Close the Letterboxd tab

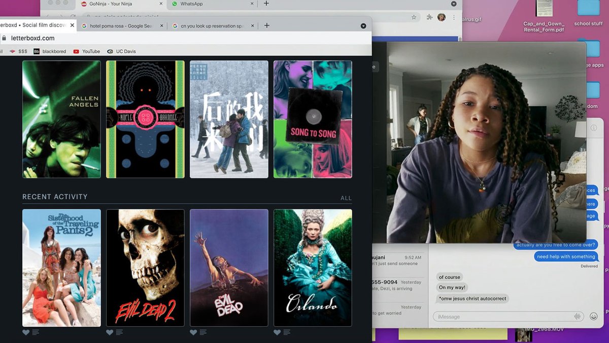tap(72, 25)
